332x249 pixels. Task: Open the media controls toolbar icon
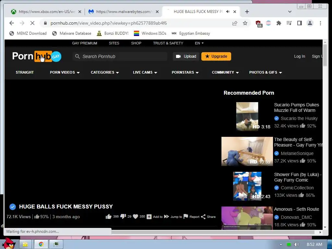point(289,23)
